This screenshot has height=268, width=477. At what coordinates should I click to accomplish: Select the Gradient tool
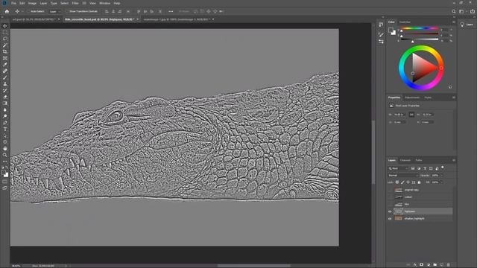[5, 103]
